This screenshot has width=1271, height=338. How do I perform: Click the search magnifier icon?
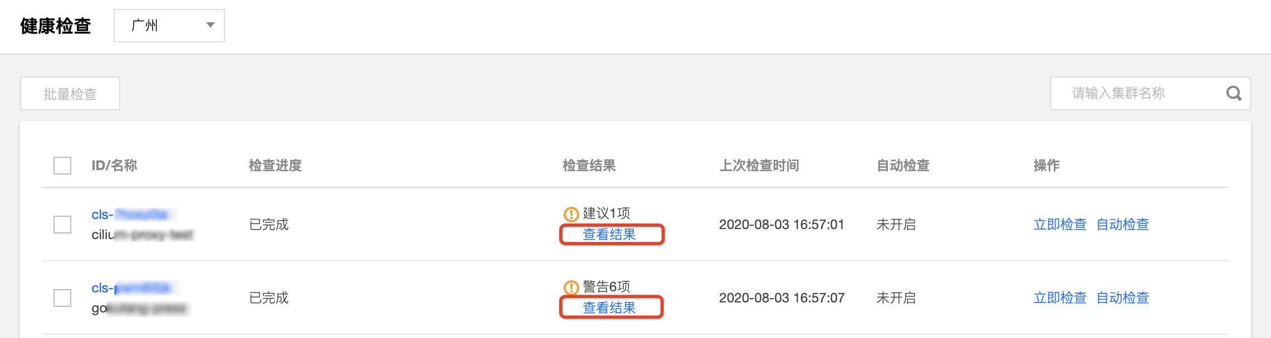pyautogui.click(x=1234, y=93)
